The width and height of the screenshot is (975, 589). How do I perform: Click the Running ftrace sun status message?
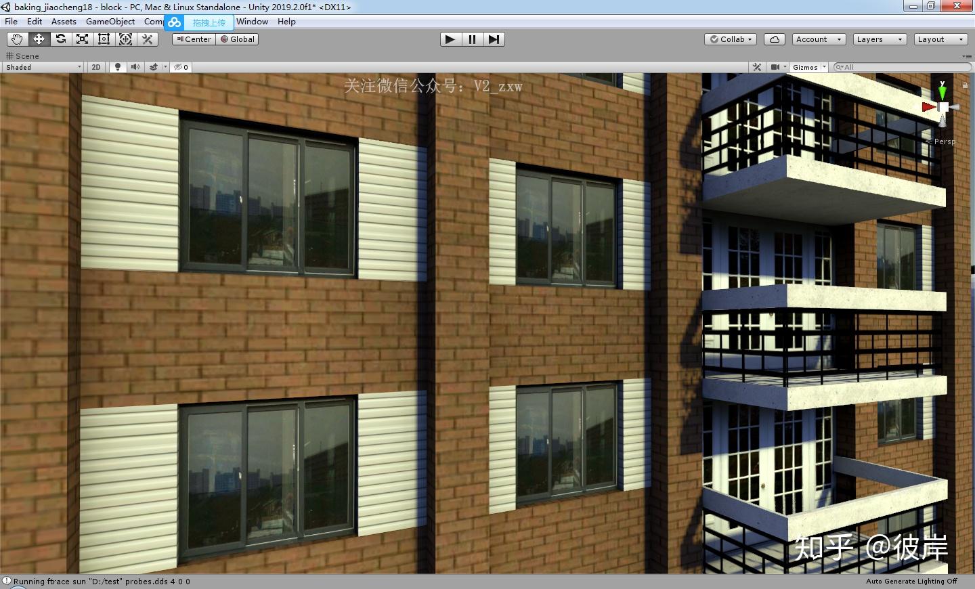click(102, 581)
